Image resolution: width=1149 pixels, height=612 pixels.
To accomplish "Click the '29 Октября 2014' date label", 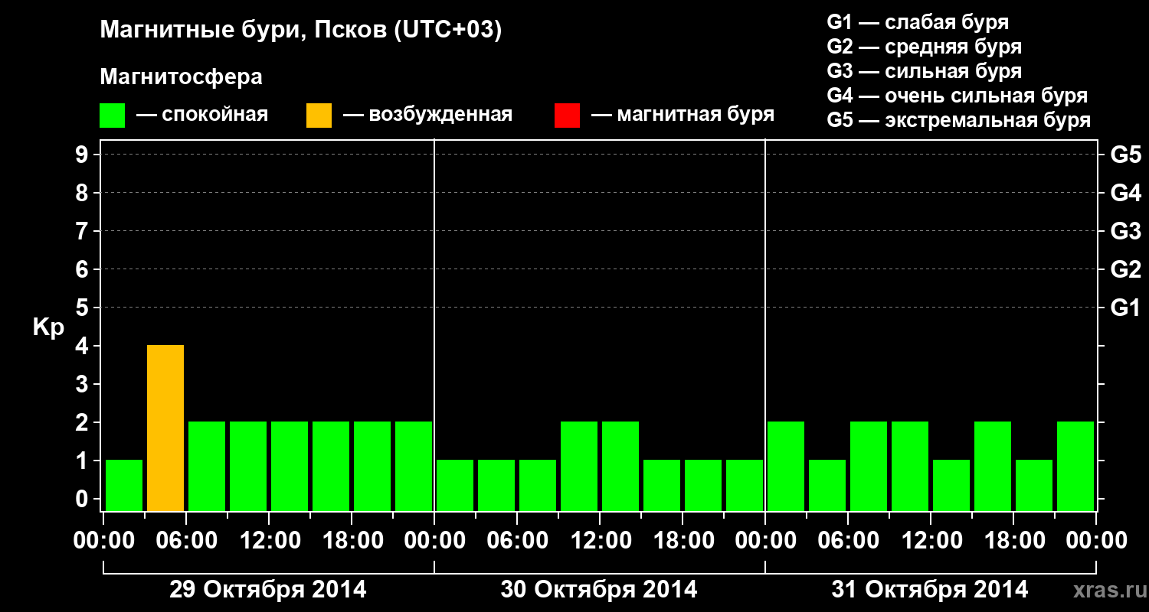I will pos(268,590).
